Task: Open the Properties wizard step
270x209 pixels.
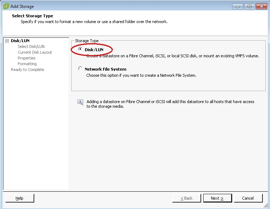Action: [x=27, y=58]
